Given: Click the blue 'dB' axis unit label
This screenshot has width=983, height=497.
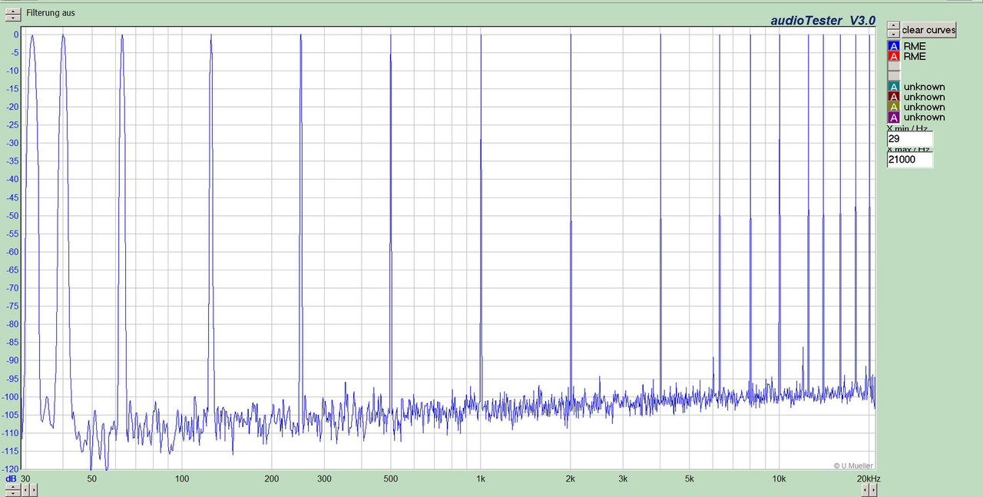Looking at the screenshot, I should click(x=11, y=479).
